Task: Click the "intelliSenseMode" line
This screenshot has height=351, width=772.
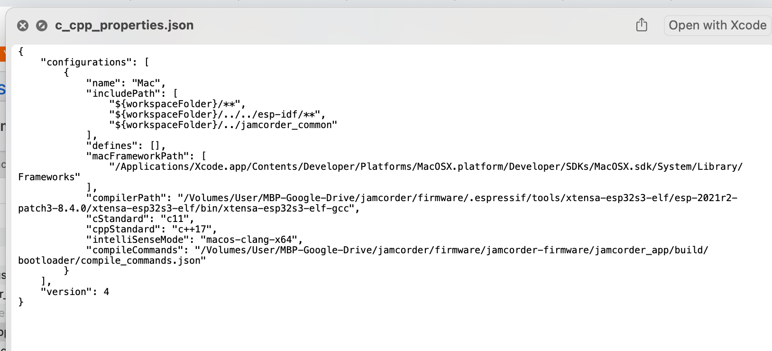Action: 194,240
